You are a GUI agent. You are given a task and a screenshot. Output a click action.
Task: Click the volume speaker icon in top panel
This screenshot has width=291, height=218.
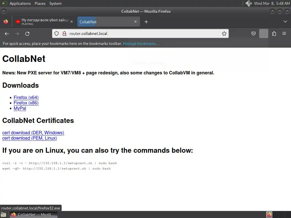(249, 3)
